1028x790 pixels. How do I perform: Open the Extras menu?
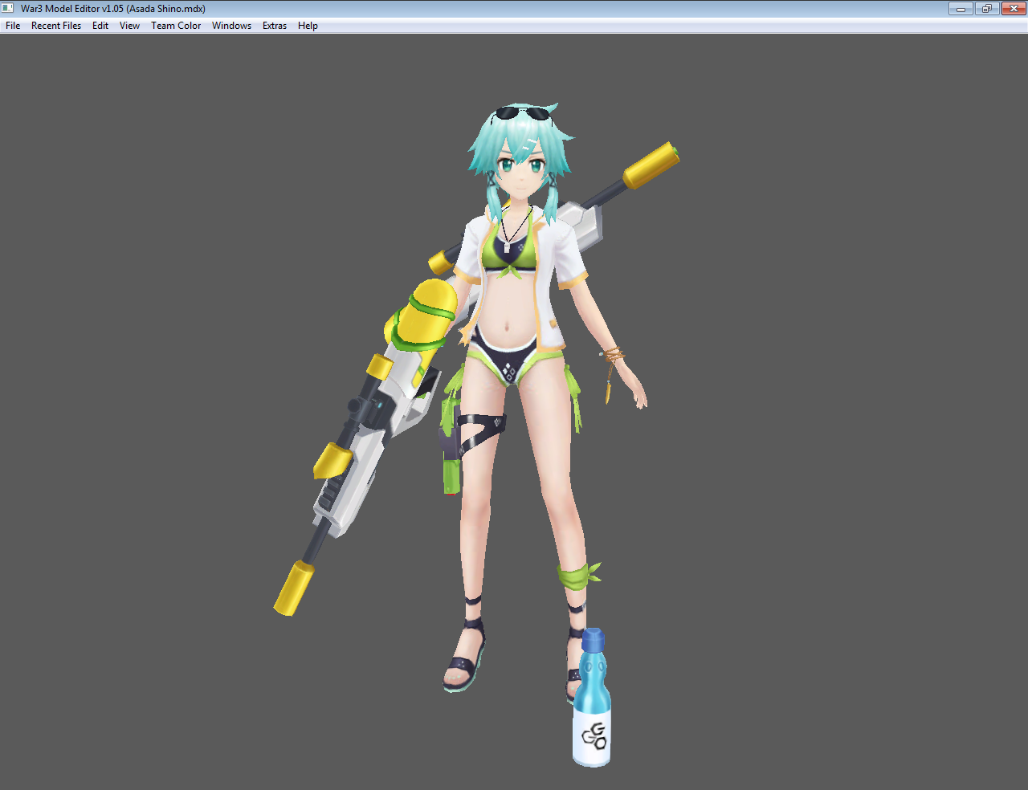tap(275, 26)
